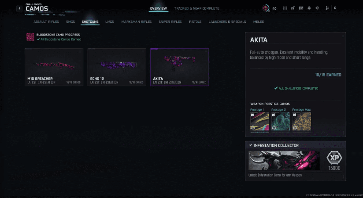Open the player profile avatar
Image resolution: width=363 pixels, height=198 pixels.
266,8
